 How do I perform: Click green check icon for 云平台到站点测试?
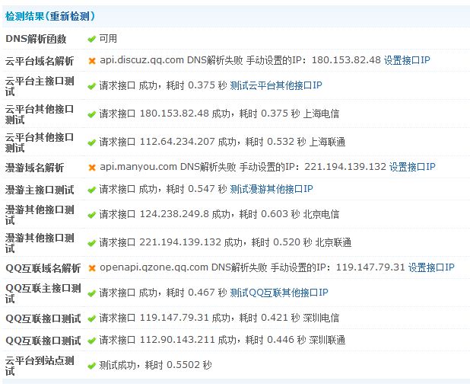91,366
